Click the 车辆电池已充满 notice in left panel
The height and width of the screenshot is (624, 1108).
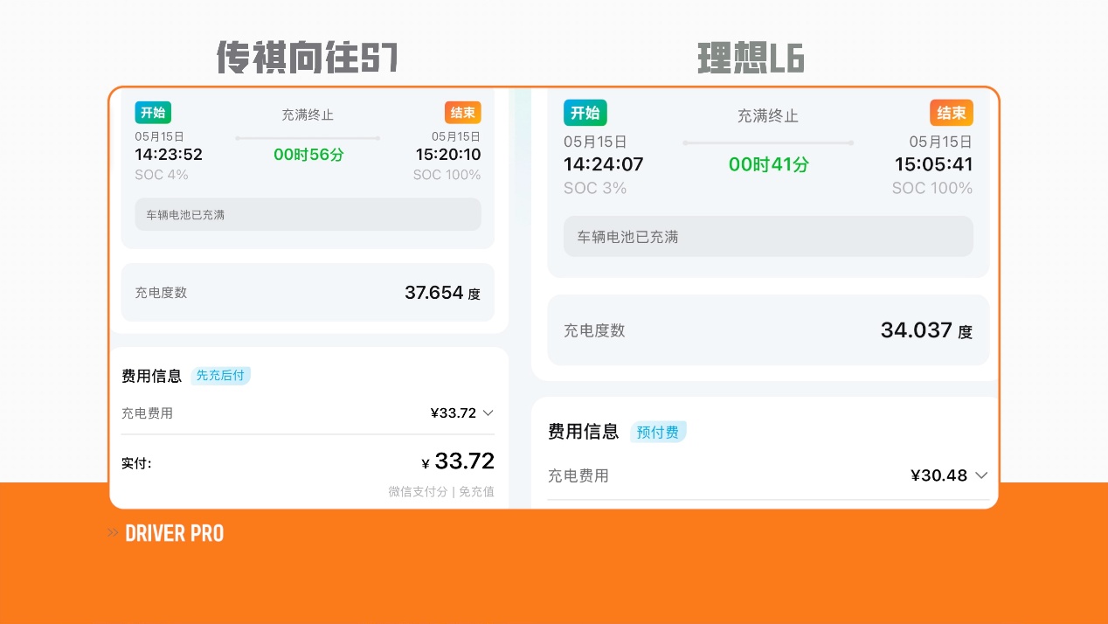tap(308, 214)
